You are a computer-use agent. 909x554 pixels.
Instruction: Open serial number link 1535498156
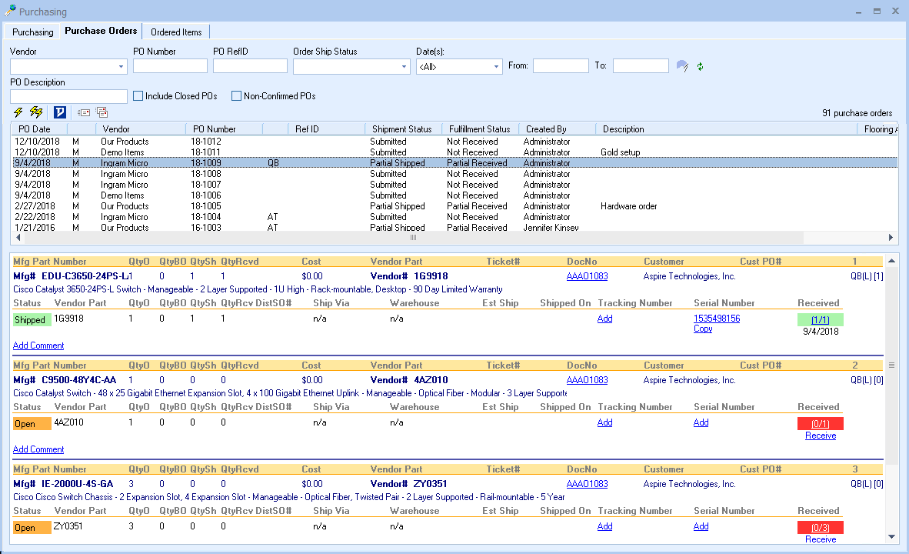tap(716, 319)
